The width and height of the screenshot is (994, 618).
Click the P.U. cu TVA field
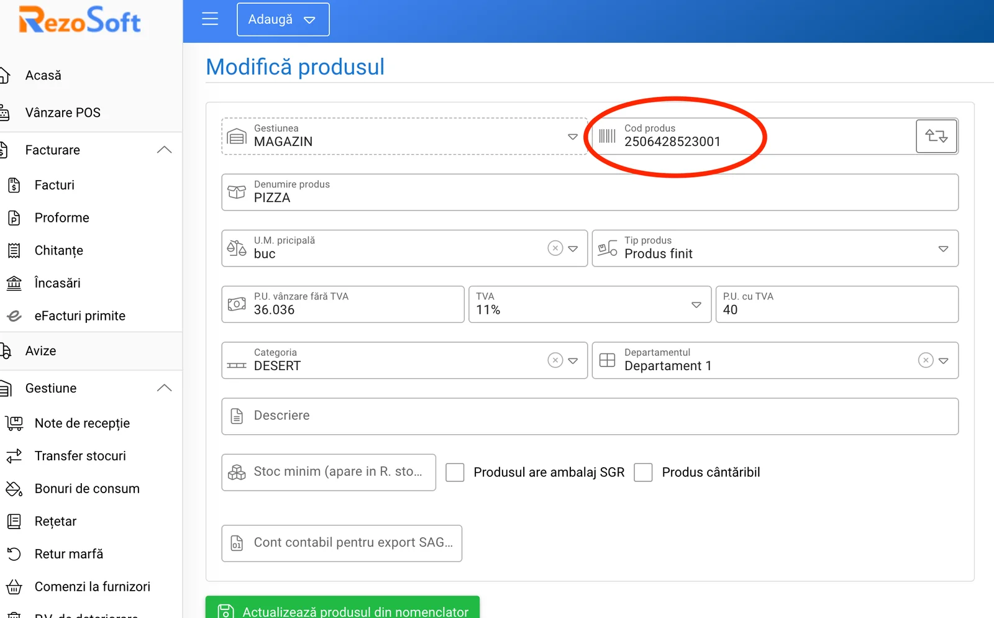[837, 304]
